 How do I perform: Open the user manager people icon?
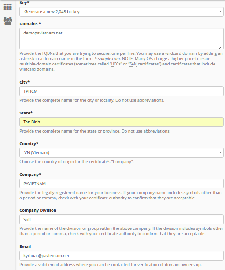pyautogui.click(x=8, y=21)
